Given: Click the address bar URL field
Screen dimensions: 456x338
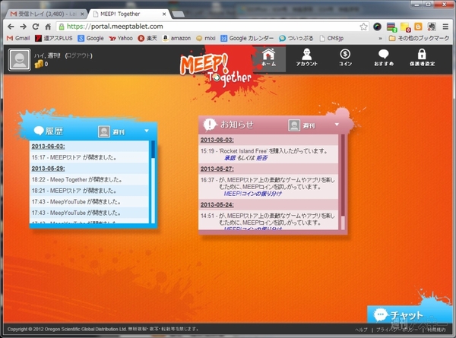Looking at the screenshot, I should [212, 27].
